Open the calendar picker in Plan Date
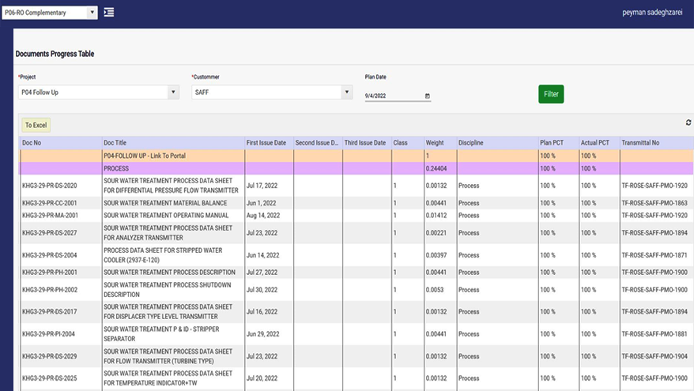Image resolution: width=694 pixels, height=391 pixels. point(428,96)
